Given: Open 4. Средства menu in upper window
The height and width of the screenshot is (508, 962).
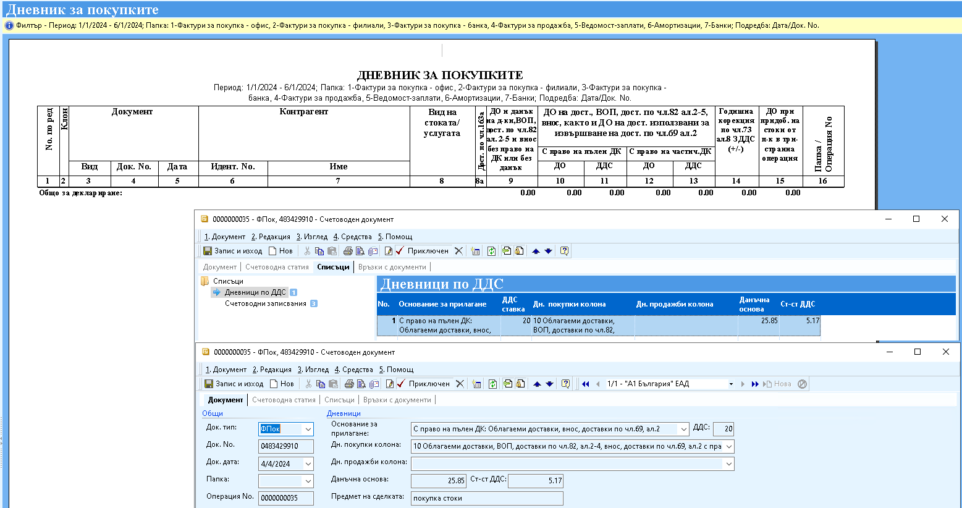Looking at the screenshot, I should point(353,237).
